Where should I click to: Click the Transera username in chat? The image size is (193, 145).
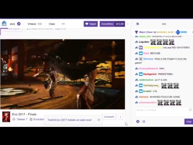(148, 59)
